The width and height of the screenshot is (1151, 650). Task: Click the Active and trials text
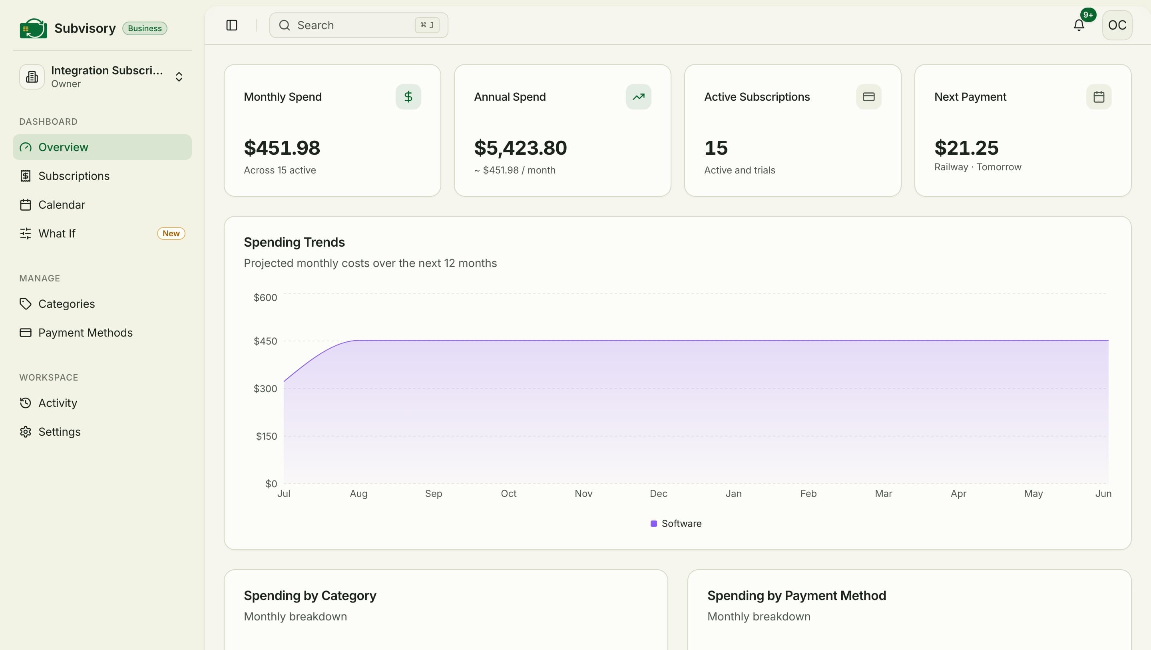739,170
